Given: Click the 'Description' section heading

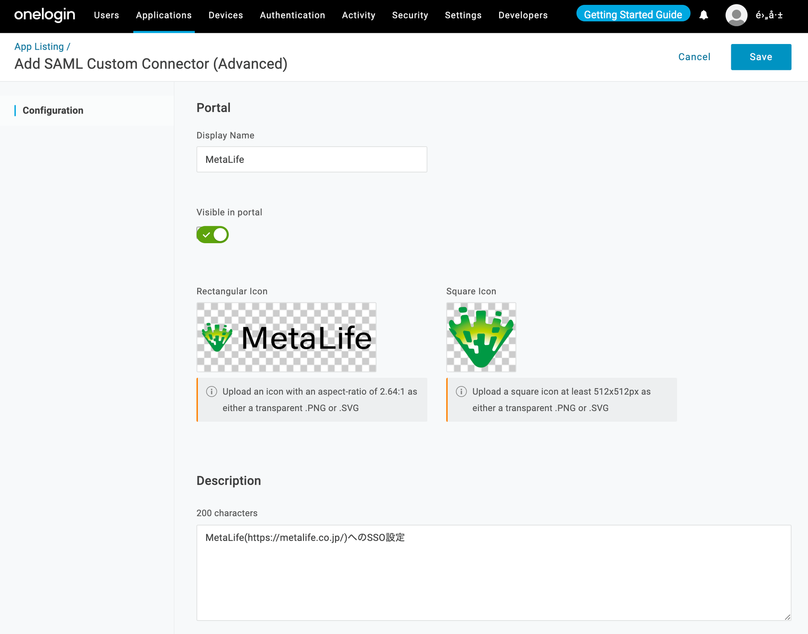Looking at the screenshot, I should click(229, 481).
